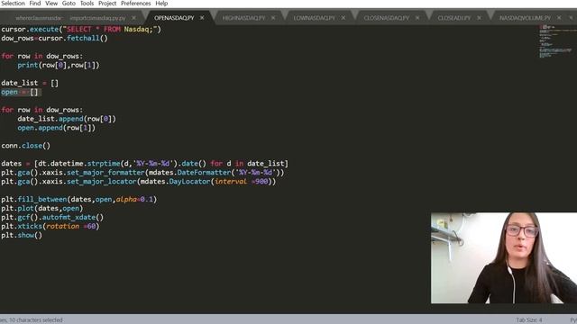Open the Find menu
Viewport: 577px width, 324px height.
(35, 4)
